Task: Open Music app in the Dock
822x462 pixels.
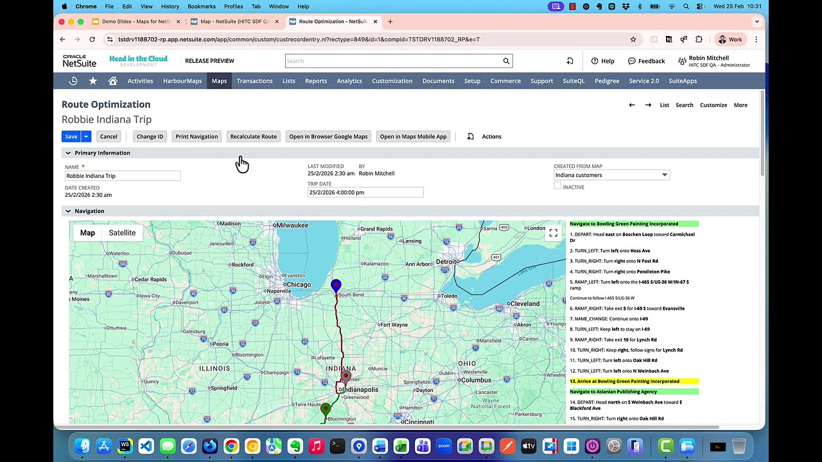Action: (x=316, y=446)
